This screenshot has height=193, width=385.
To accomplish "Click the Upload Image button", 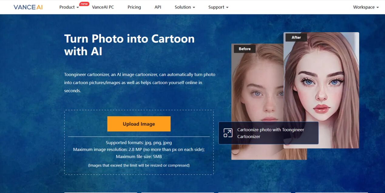I will click(139, 124).
